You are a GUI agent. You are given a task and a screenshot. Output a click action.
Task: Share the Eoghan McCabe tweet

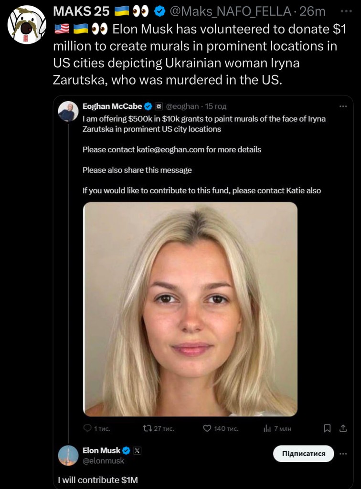343,428
